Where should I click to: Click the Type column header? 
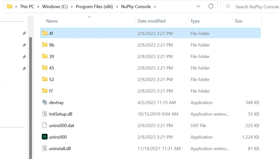click(x=195, y=21)
